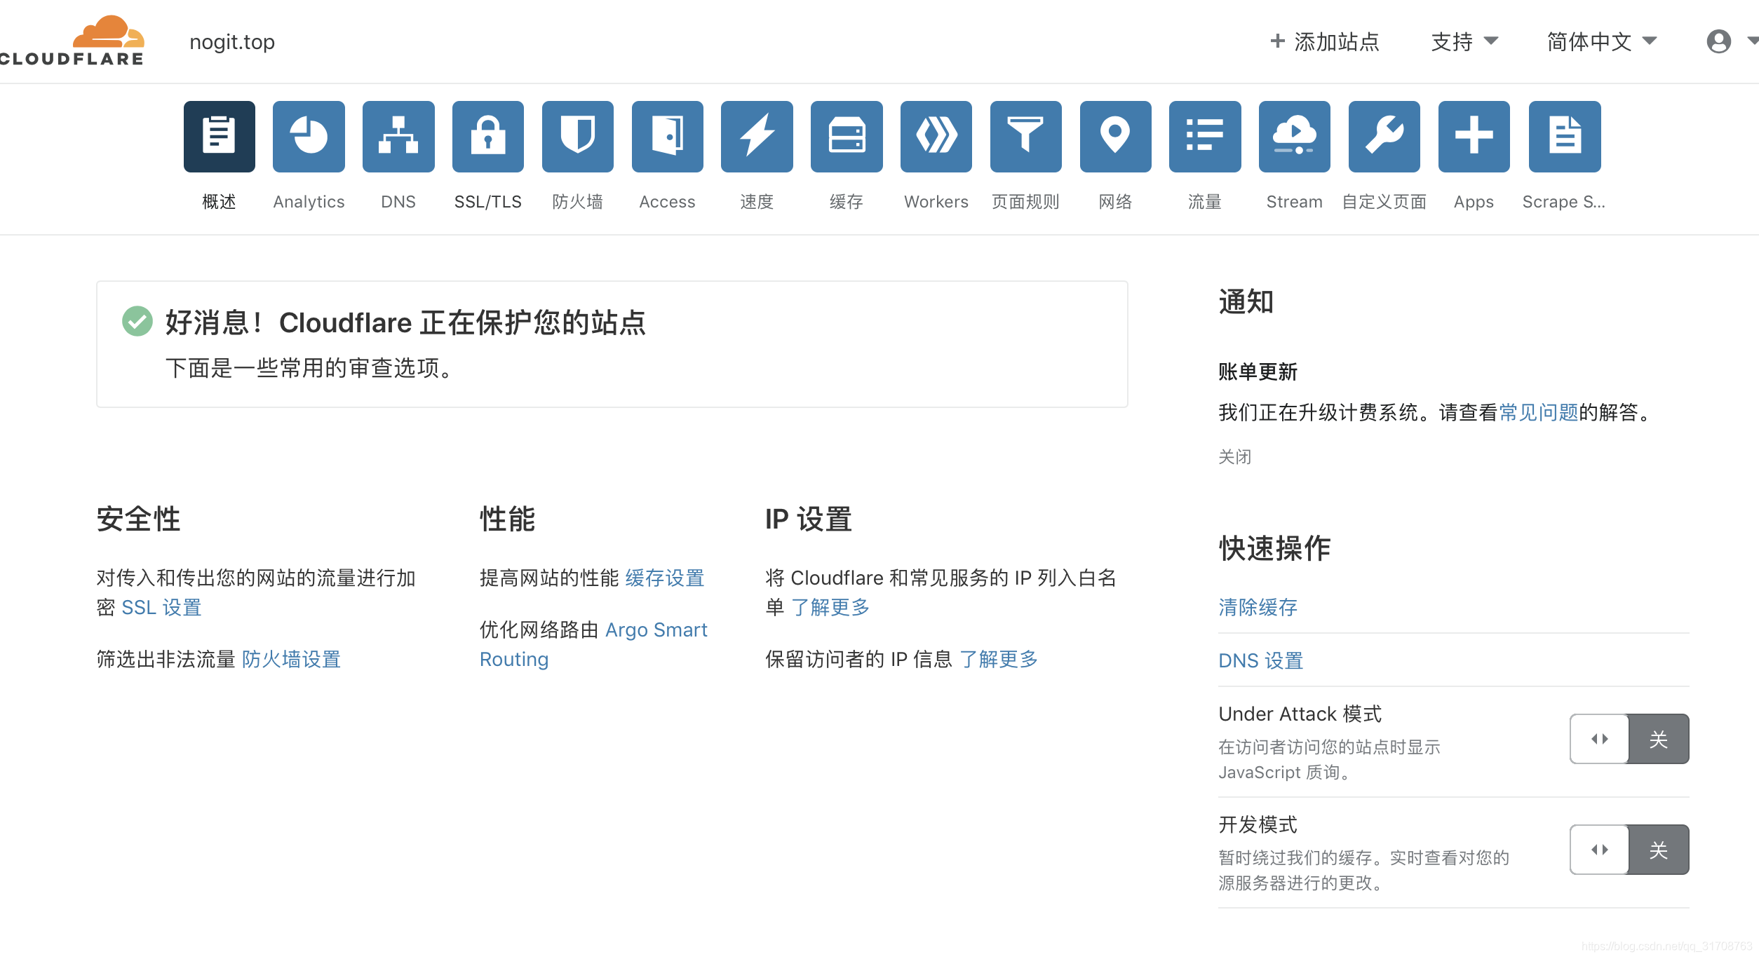Open the 速度 lightning bolt icon

point(757,136)
